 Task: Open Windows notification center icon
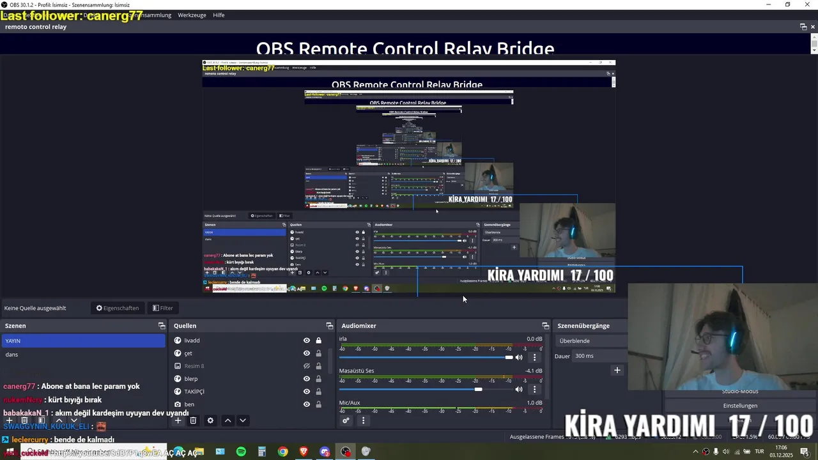pos(805,452)
